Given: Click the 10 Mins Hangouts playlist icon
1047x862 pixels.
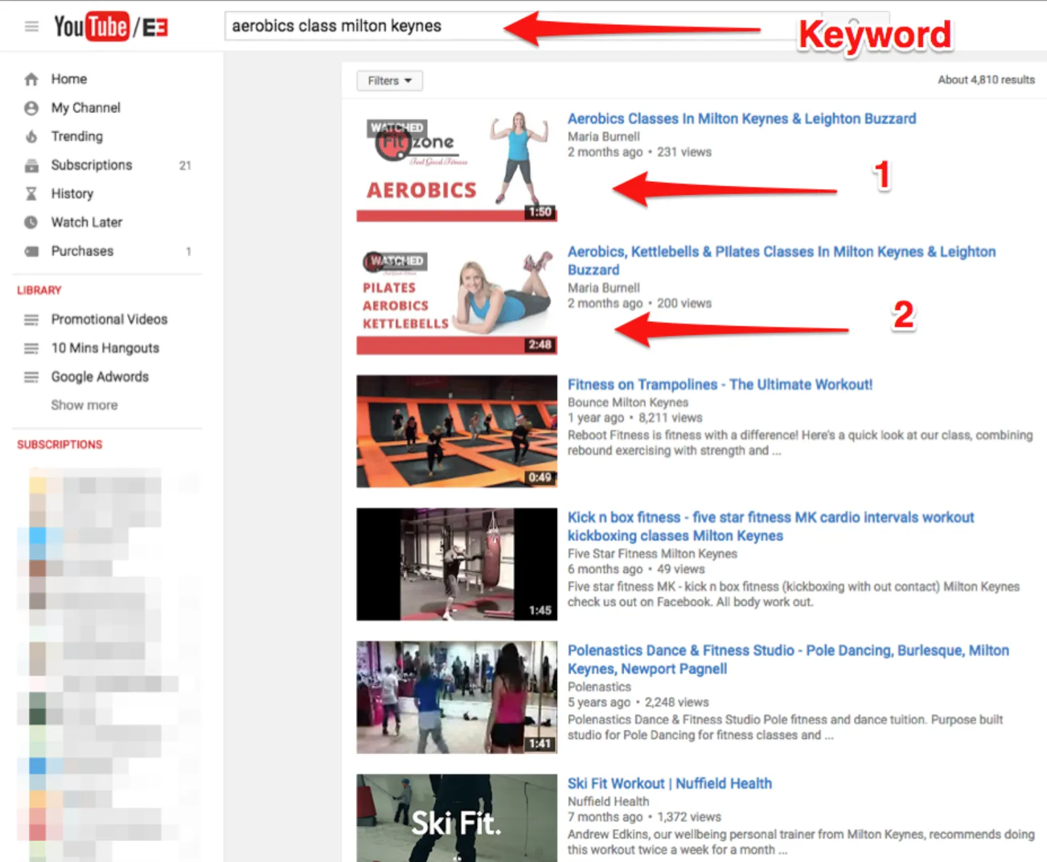Looking at the screenshot, I should pyautogui.click(x=31, y=348).
